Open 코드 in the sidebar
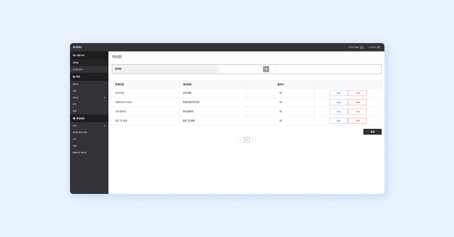Viewport: 454px width, 237px height. 89,139
